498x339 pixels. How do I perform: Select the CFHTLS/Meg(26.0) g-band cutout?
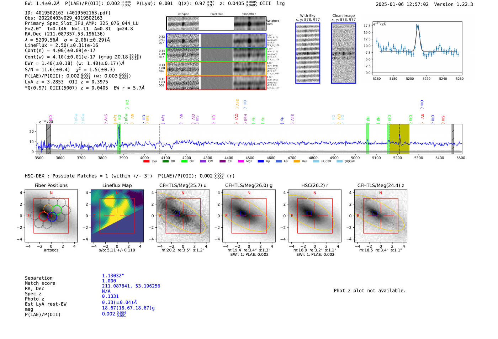coord(249,216)
